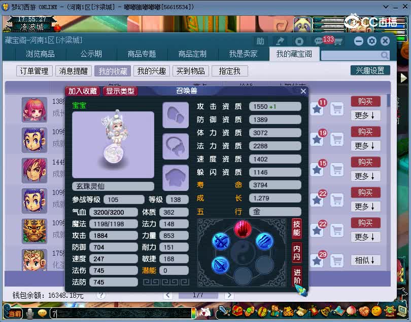Toggle favorite star showing 11
Screen dimensions: 411x322
click(317, 108)
